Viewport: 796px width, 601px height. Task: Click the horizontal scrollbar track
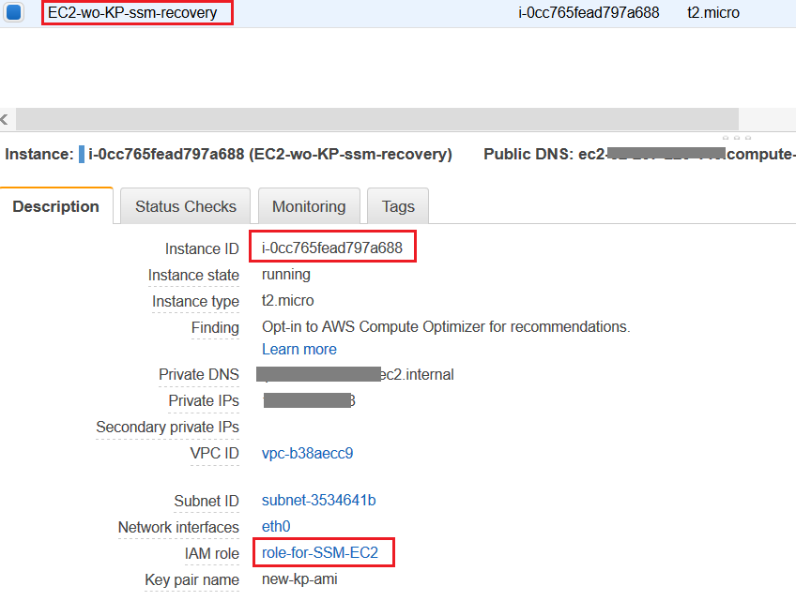[377, 119]
